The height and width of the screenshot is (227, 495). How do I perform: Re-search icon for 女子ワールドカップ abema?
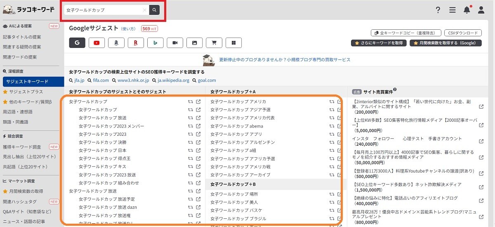click(332, 126)
